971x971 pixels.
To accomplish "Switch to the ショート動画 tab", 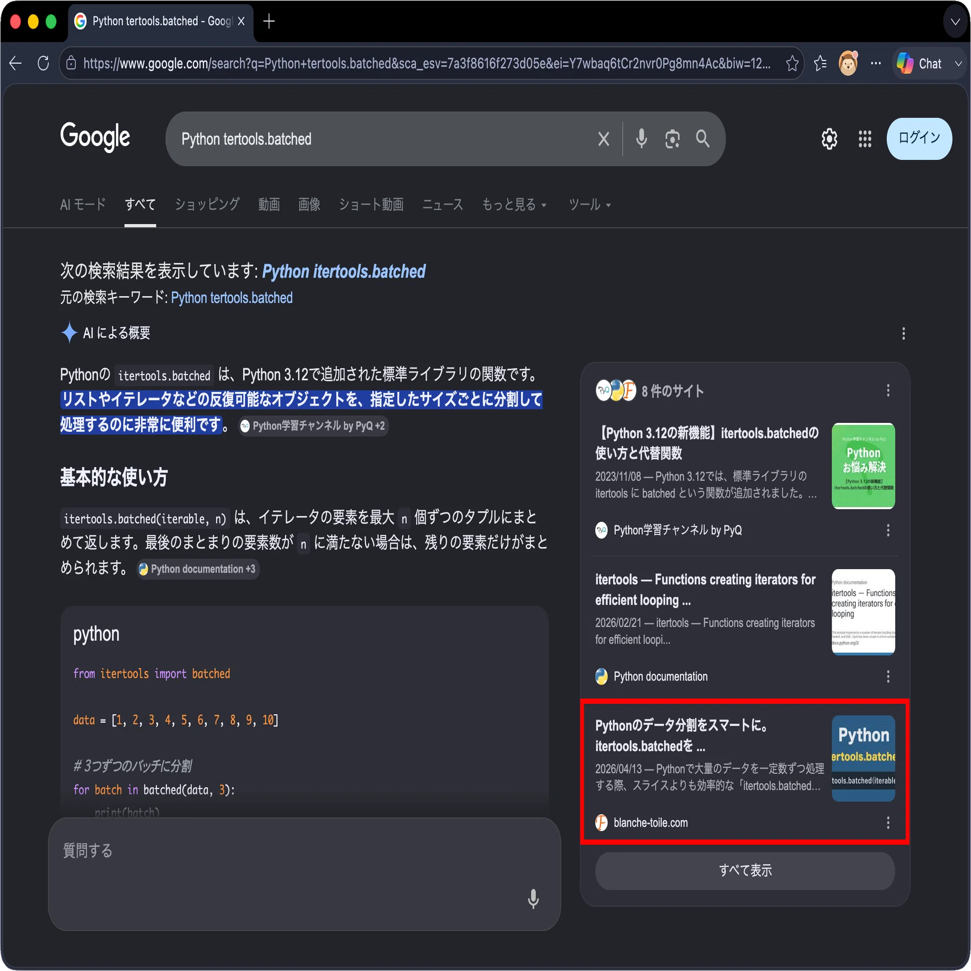I will pyautogui.click(x=371, y=205).
